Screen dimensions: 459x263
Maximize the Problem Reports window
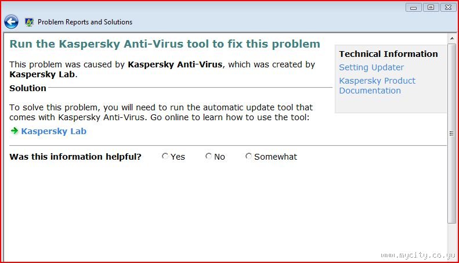pyautogui.click(x=430, y=8)
